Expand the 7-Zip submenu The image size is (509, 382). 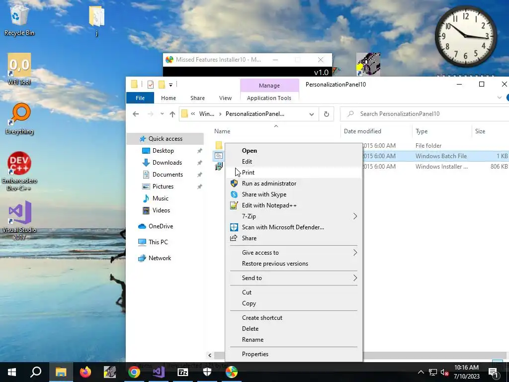click(x=294, y=216)
